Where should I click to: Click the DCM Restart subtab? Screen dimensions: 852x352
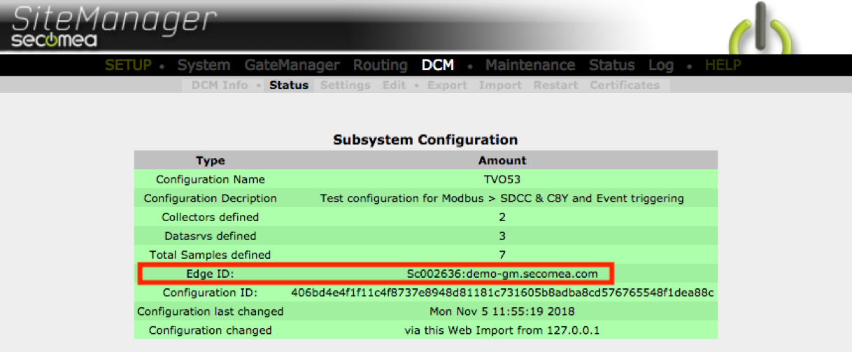555,85
